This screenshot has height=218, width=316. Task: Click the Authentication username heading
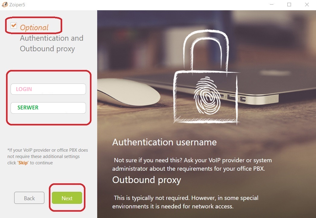(x=164, y=142)
